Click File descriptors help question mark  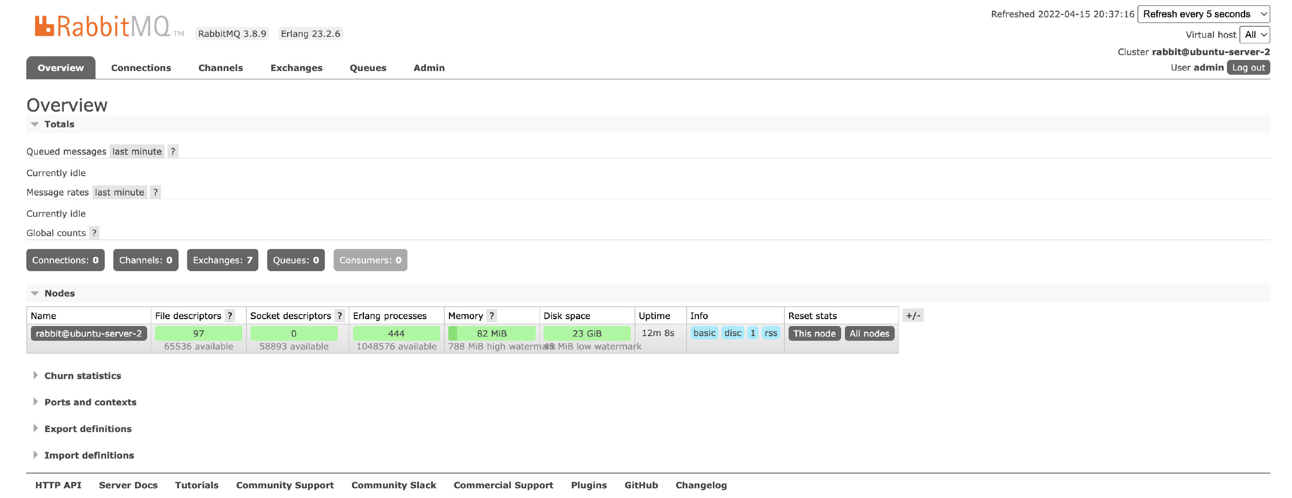[230, 316]
